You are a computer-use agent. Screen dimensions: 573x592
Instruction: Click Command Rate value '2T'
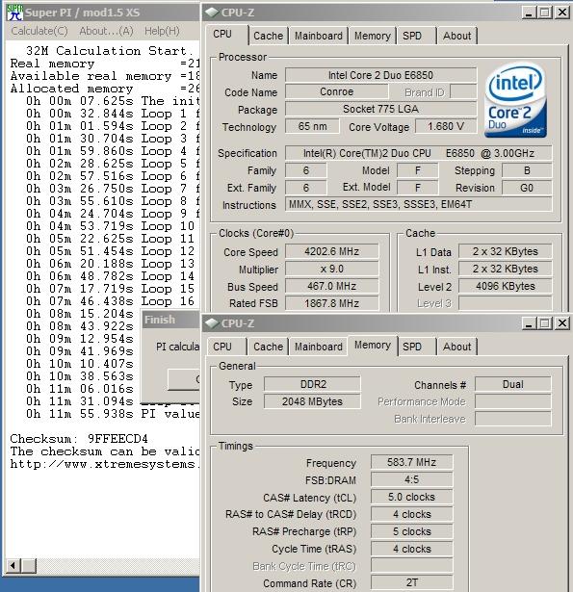click(412, 583)
